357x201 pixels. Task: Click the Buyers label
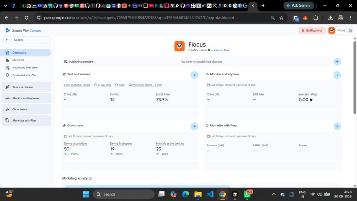click(303, 146)
